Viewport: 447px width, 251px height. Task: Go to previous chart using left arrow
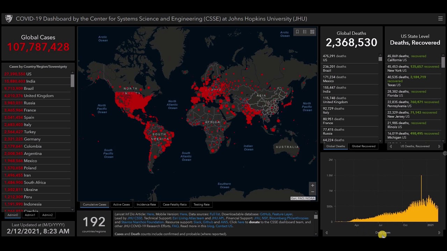327,233
